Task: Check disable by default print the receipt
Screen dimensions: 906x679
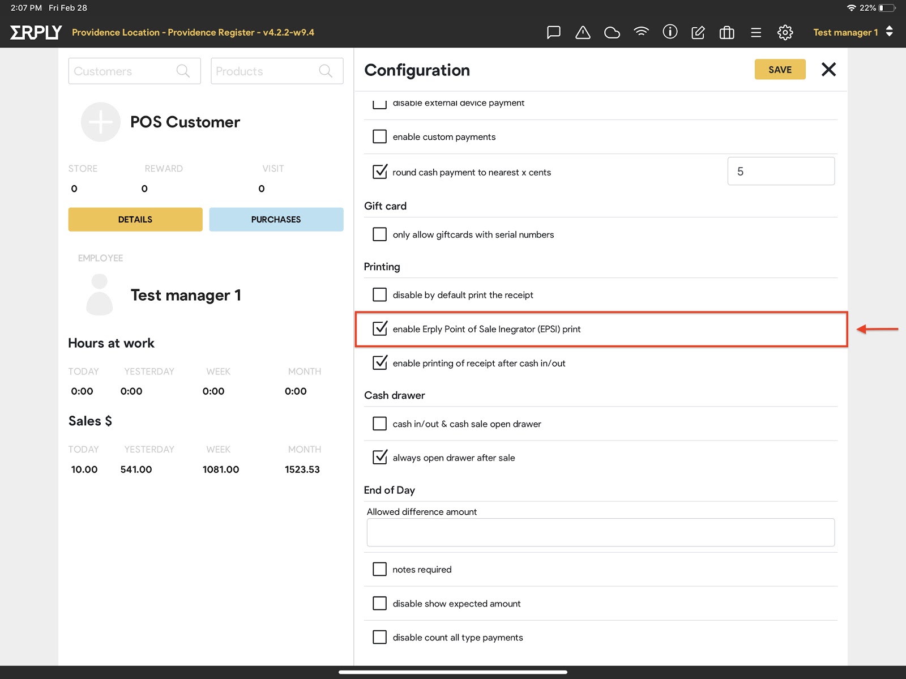Action: (379, 294)
